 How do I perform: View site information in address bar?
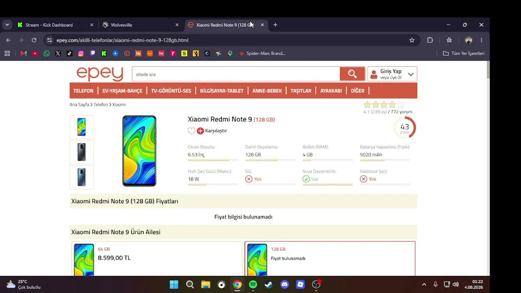[x=50, y=40]
